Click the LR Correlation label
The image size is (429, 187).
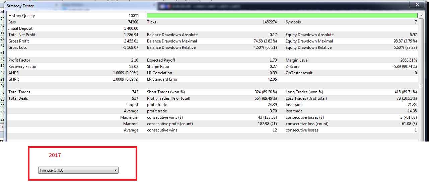tap(159, 73)
